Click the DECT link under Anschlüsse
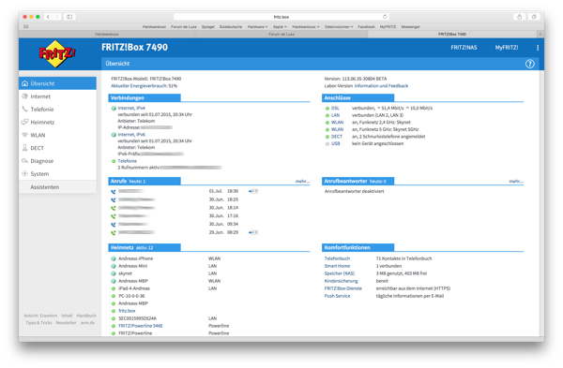The width and height of the screenshot is (563, 368). pyautogui.click(x=337, y=137)
